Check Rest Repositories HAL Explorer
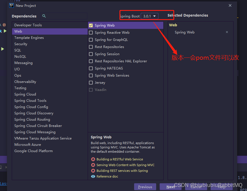 click(91, 61)
